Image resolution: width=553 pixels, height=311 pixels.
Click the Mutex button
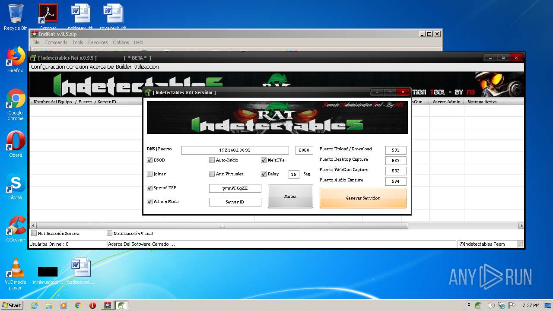coord(290,197)
